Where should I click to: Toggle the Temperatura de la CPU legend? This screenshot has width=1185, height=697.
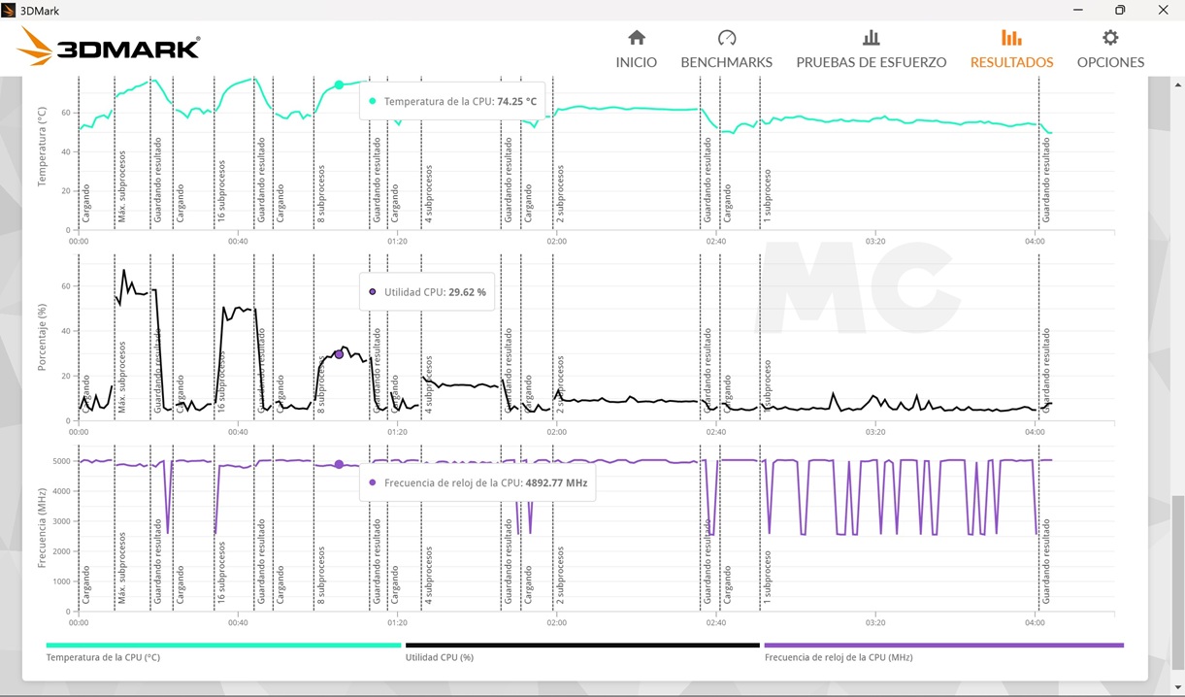point(103,657)
